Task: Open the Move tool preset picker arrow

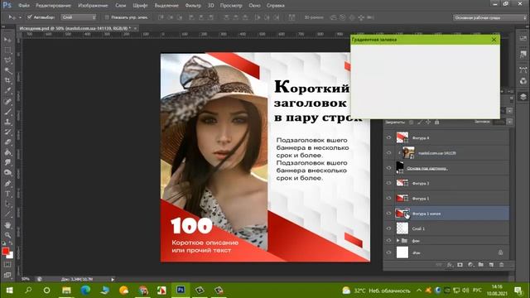Action: coord(20,17)
